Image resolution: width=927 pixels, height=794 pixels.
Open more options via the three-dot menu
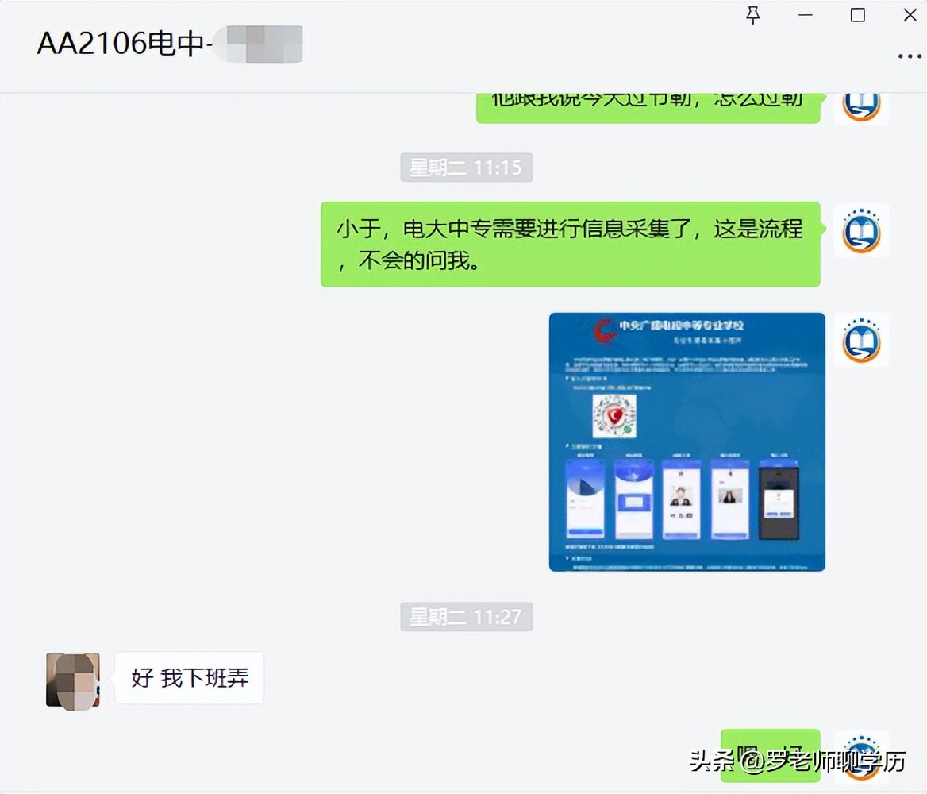click(909, 56)
